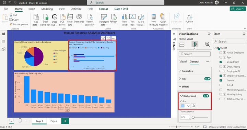Check the Age field checkbox
247x130 pixels.
pos(221,57)
